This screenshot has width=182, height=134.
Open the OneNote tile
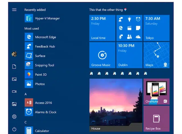point(156,91)
